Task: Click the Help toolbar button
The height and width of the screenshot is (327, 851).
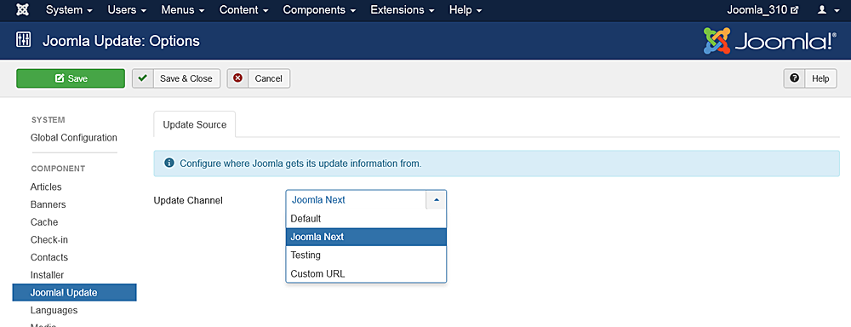Action: (810, 78)
